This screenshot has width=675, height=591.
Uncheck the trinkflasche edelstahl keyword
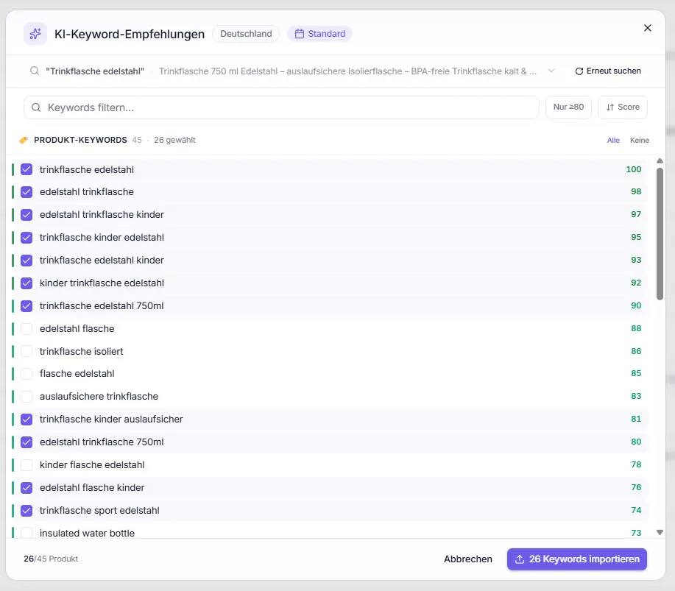point(26,169)
